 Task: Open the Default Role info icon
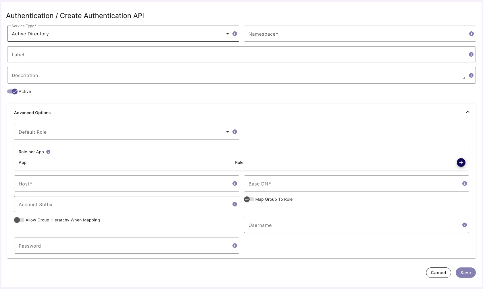coord(234,132)
